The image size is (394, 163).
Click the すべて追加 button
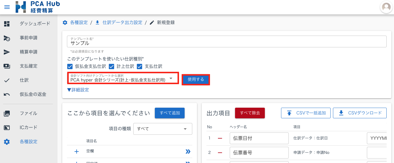pos(170,113)
